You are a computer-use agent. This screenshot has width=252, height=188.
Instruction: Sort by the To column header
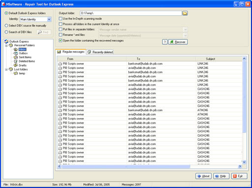[161, 59]
